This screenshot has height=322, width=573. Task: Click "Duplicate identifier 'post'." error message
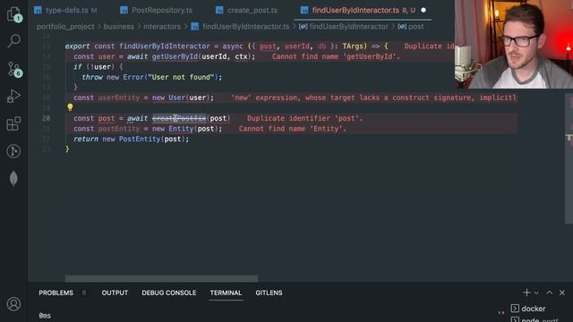click(304, 118)
